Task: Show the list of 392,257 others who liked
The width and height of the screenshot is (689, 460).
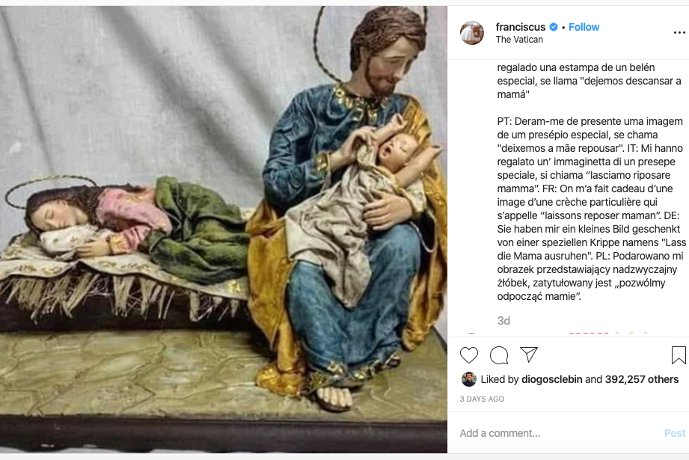Action: coord(642,379)
